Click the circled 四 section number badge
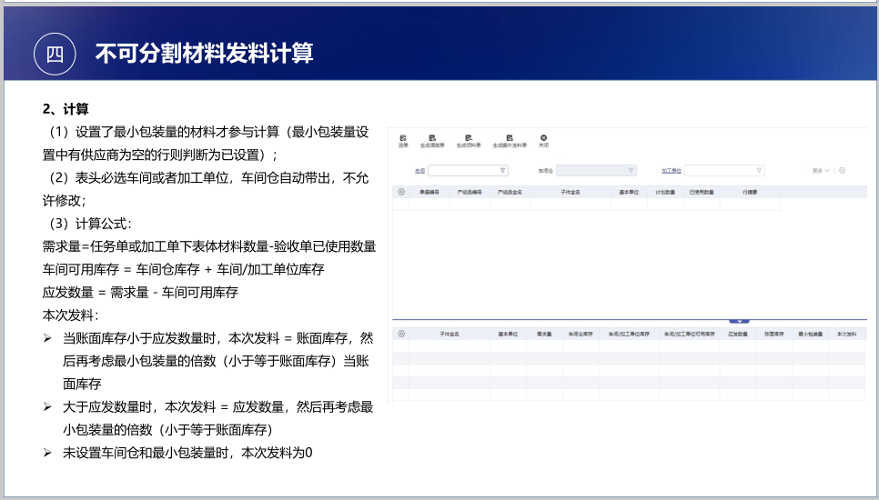This screenshot has width=879, height=500. (55, 54)
